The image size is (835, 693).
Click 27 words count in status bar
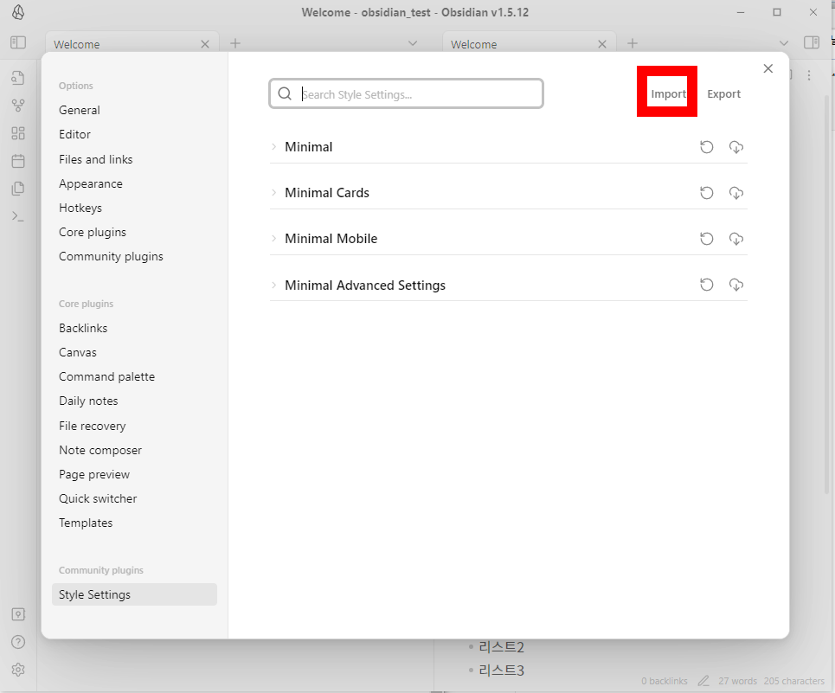click(x=737, y=681)
